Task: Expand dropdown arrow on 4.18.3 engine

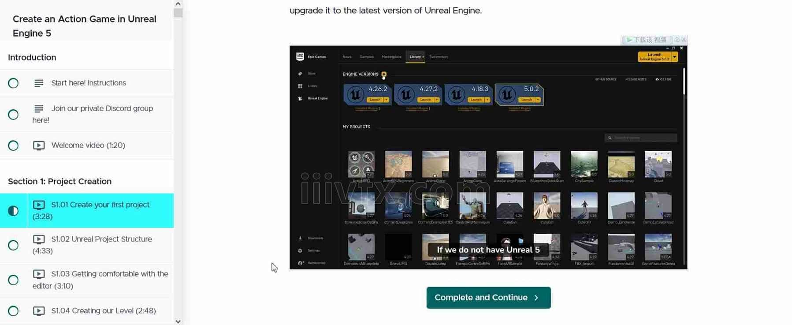Action: (x=487, y=100)
